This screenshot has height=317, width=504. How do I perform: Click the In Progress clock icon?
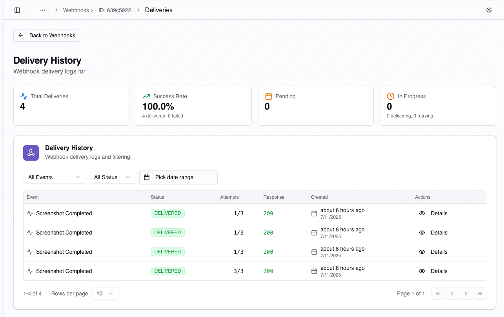coord(391,96)
